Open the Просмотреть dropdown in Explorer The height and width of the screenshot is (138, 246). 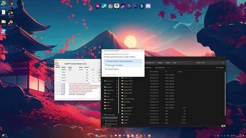click(161, 67)
